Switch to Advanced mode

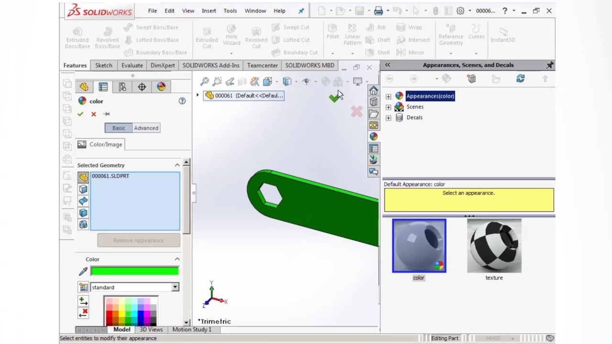(x=146, y=128)
